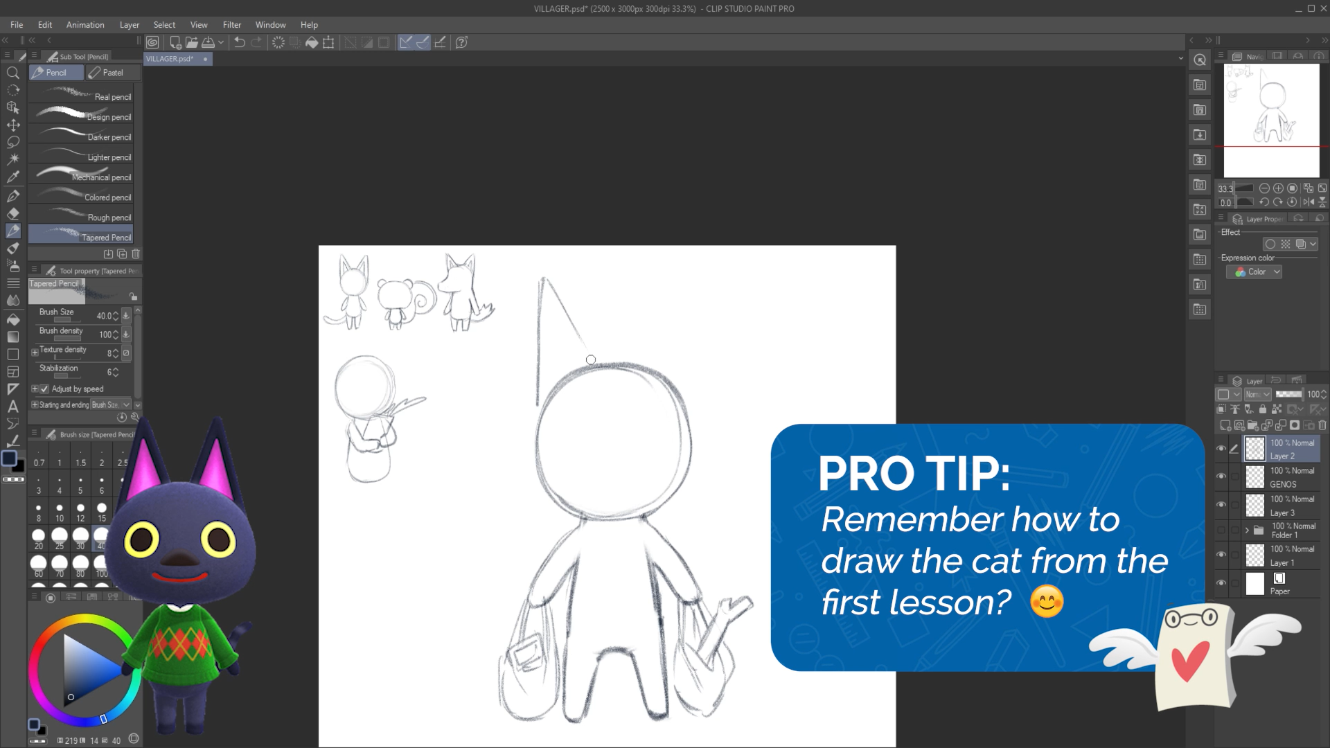The width and height of the screenshot is (1330, 748).
Task: Adjust the layer opacity slider
Action: tap(1288, 394)
